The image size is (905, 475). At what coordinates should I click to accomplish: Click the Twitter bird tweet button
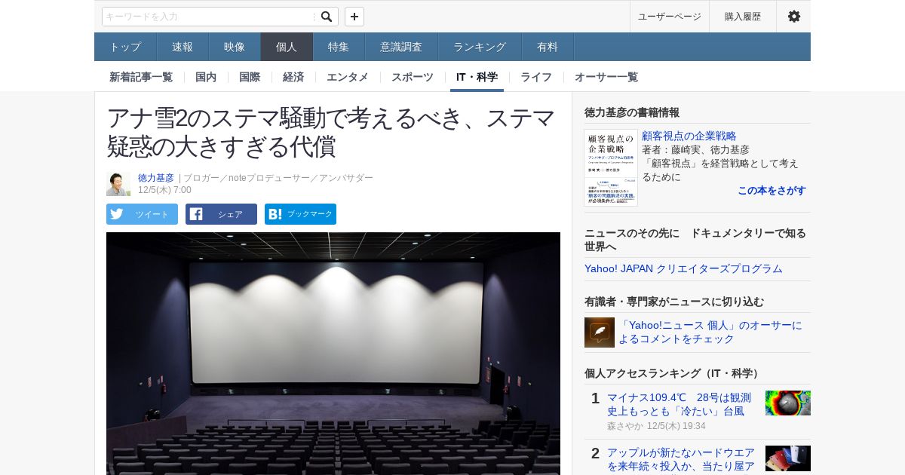[142, 214]
